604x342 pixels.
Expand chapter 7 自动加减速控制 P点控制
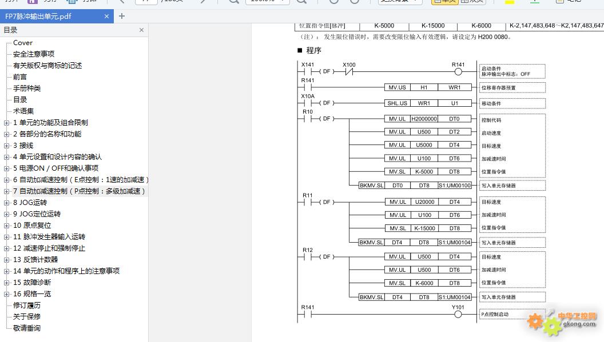pos(6,192)
